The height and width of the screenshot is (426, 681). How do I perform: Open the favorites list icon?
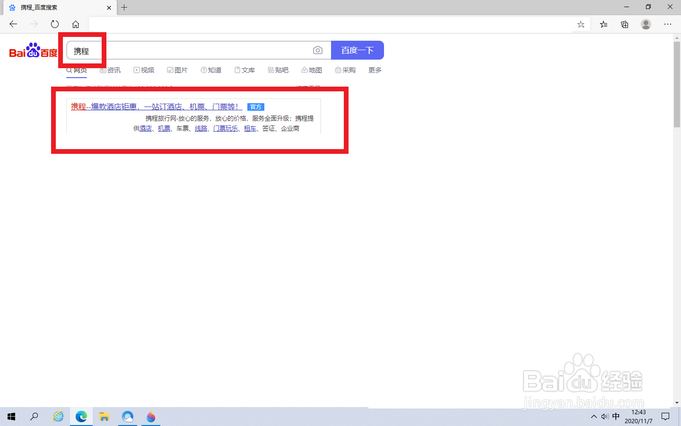(603, 24)
